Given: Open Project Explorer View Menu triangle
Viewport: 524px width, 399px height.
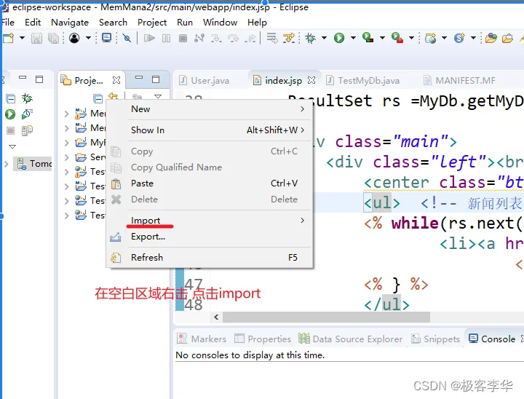Looking at the screenshot, I should 158,97.
